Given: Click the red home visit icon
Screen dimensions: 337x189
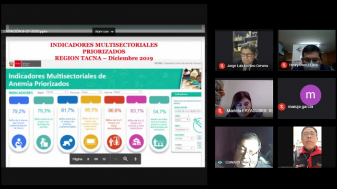Looking at the screenshot, I should (114, 142).
